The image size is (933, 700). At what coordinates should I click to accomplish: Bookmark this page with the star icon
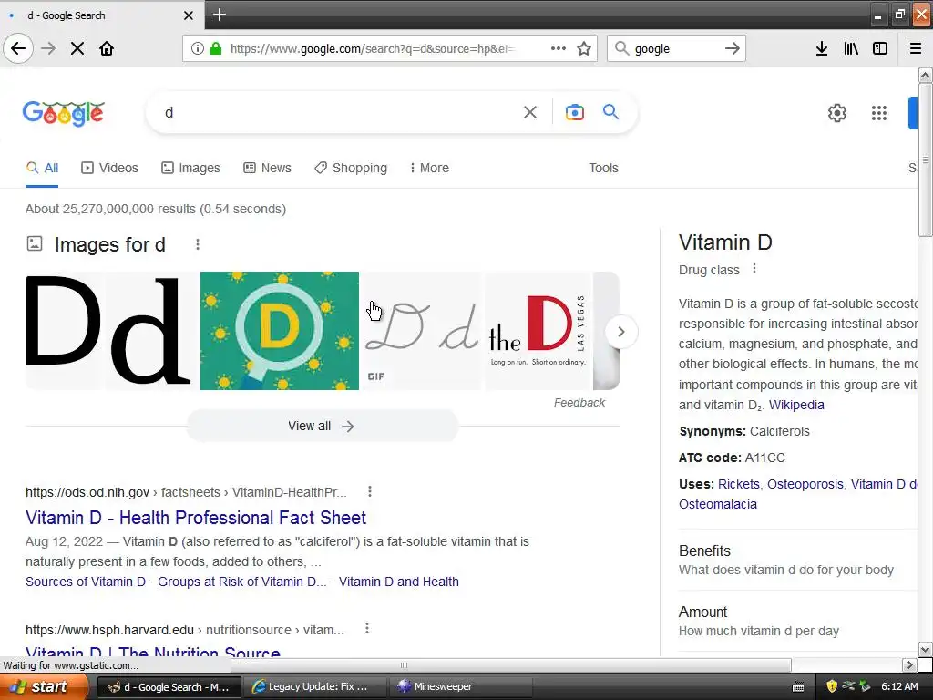(584, 48)
